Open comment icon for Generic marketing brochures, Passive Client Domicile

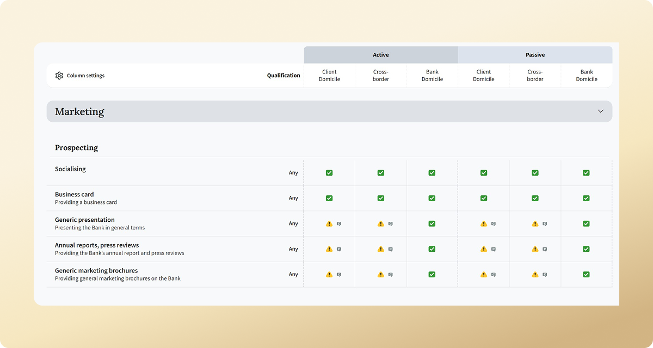click(494, 275)
